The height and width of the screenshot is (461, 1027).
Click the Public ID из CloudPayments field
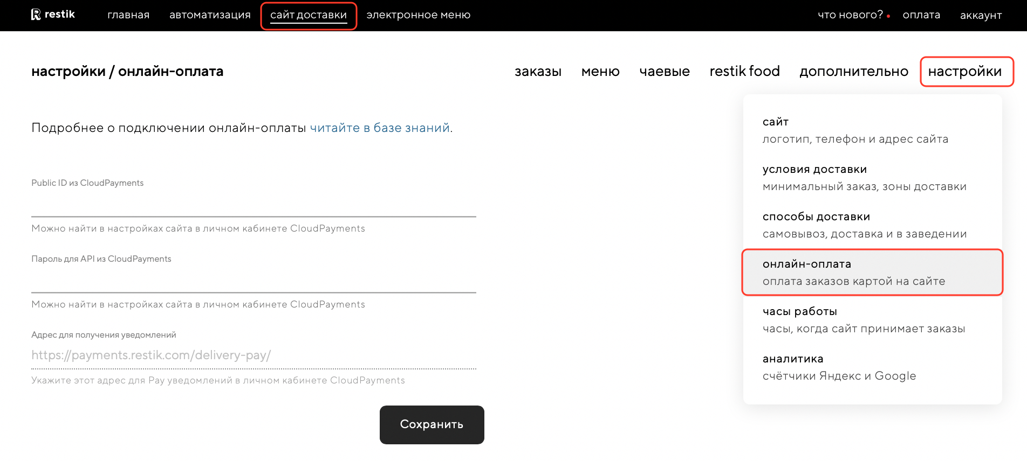point(254,206)
